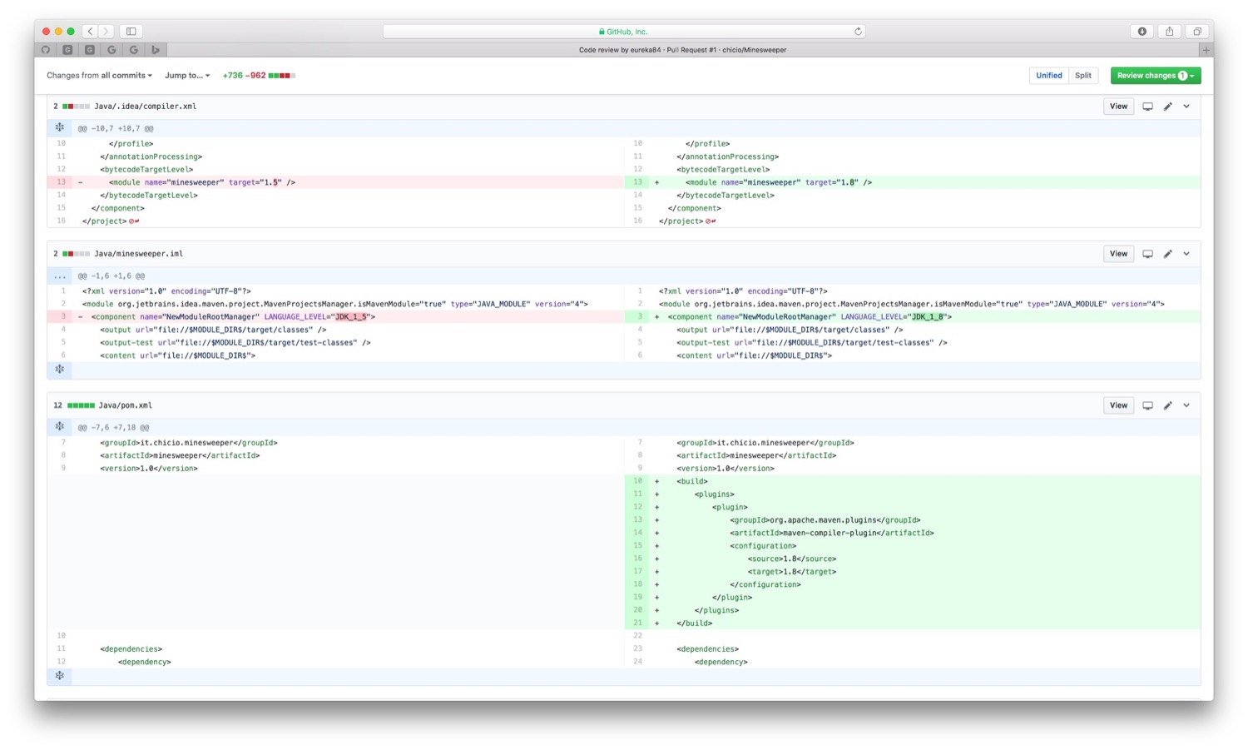Open the 'Jump to…' dropdown
Image resolution: width=1248 pixels, height=750 pixels.
(187, 76)
